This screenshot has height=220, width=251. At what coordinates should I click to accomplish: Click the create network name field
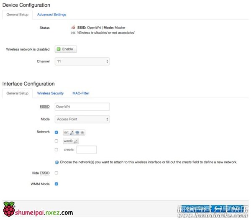(x=87, y=150)
